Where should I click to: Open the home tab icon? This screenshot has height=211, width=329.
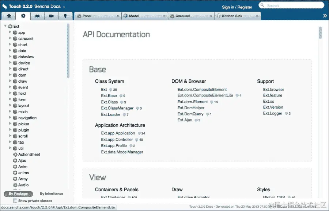click(x=9, y=16)
